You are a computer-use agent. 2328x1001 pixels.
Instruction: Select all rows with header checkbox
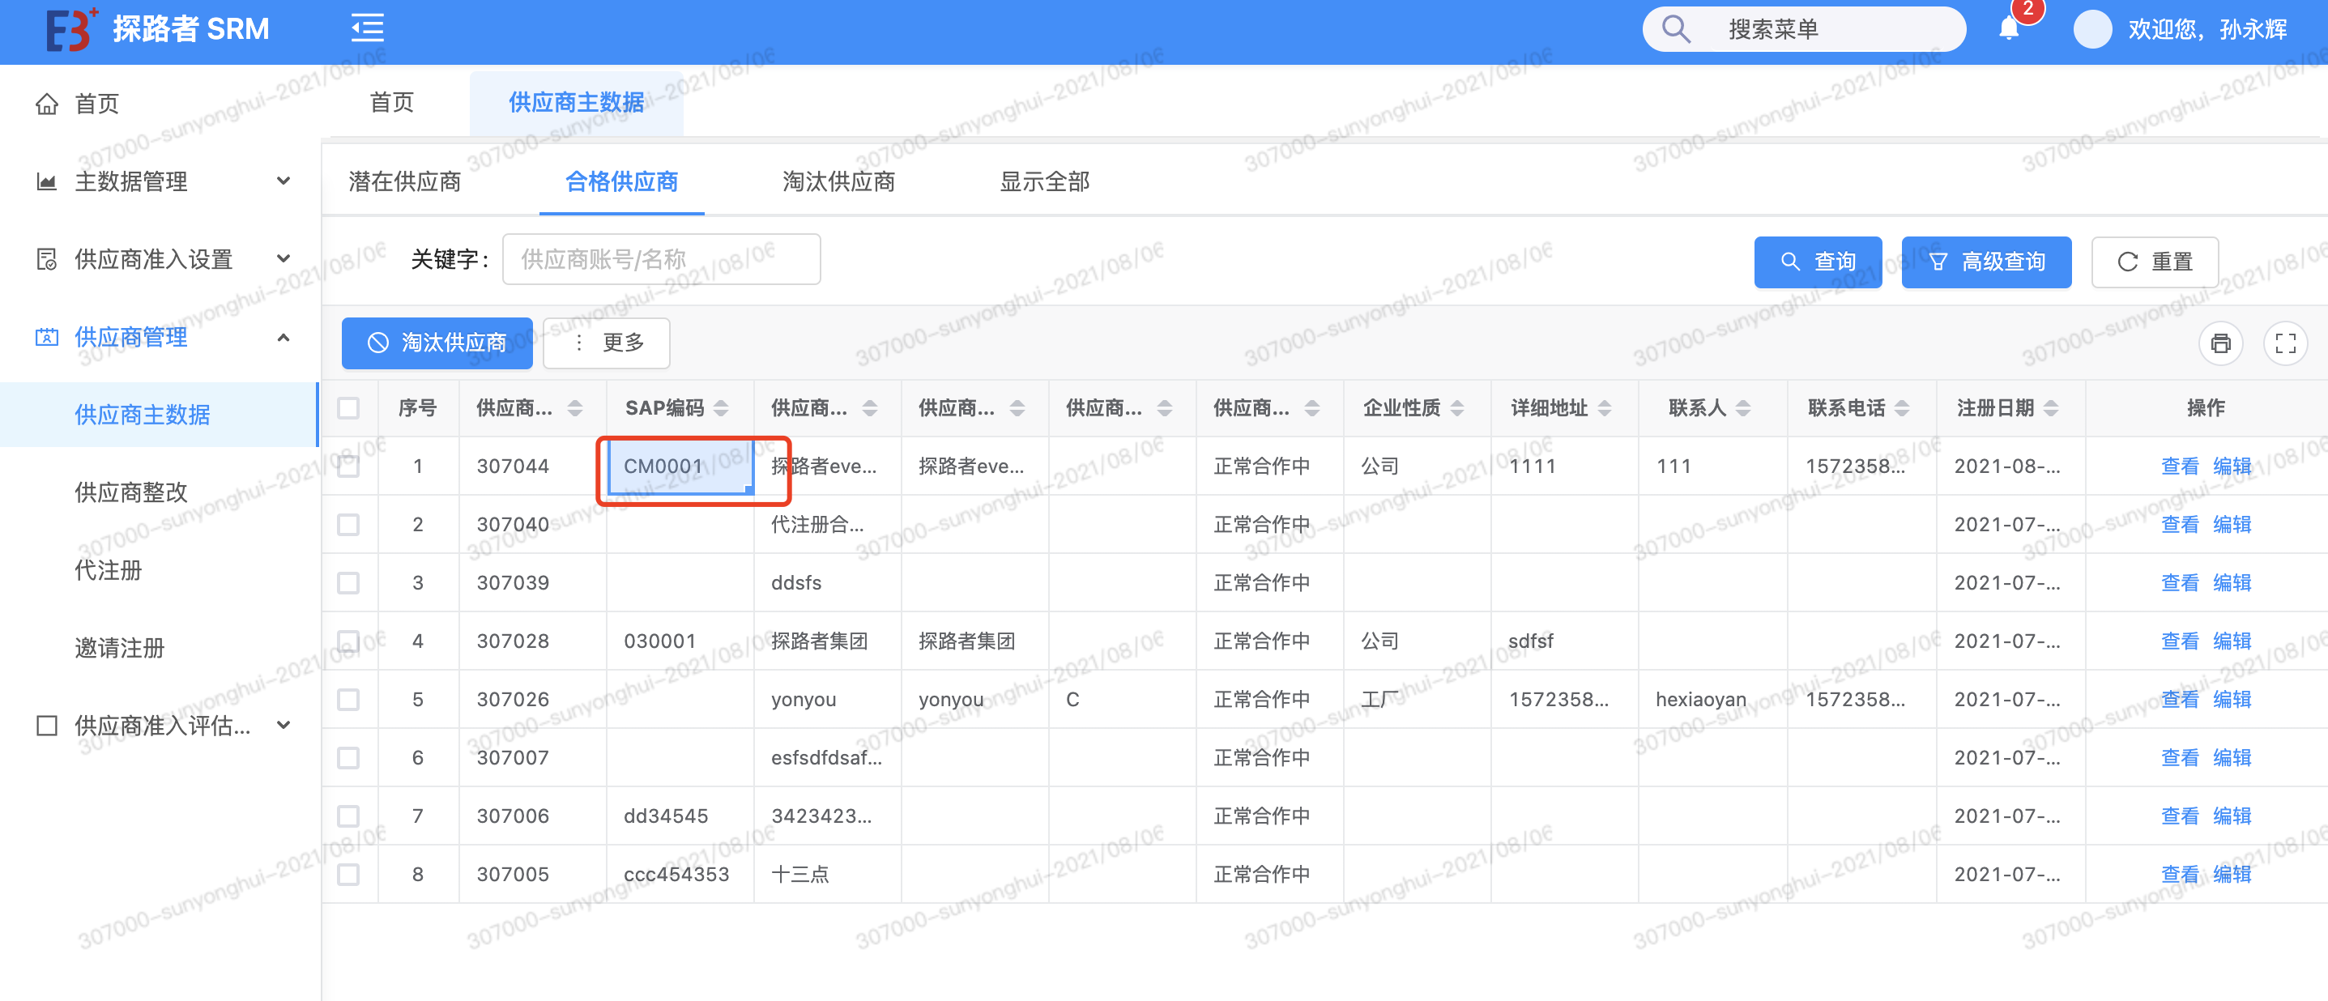click(x=348, y=408)
